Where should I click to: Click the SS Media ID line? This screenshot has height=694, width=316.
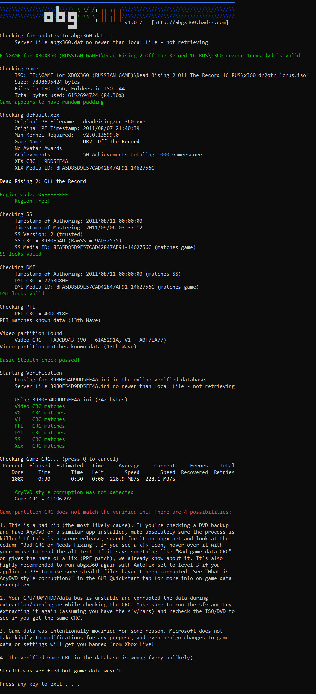[105, 247]
